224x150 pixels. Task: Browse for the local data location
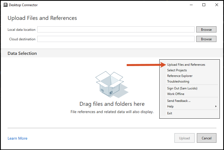pos(206,30)
